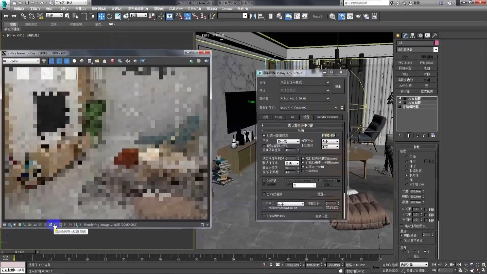This screenshot has height=274, width=487.
Task: Save the rendered image in frame buffer
Action: [x=90, y=61]
